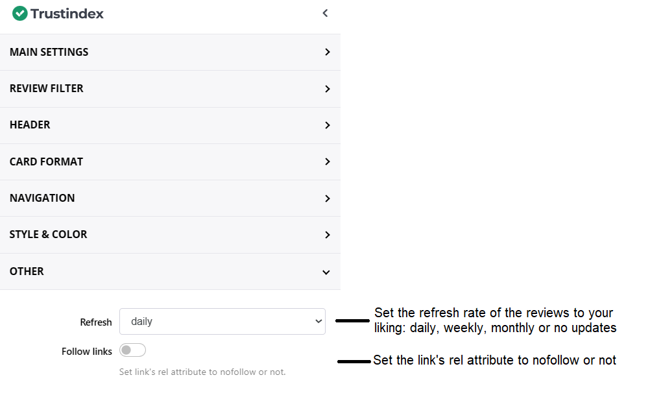Click the Trustindex brand name text

click(x=67, y=14)
